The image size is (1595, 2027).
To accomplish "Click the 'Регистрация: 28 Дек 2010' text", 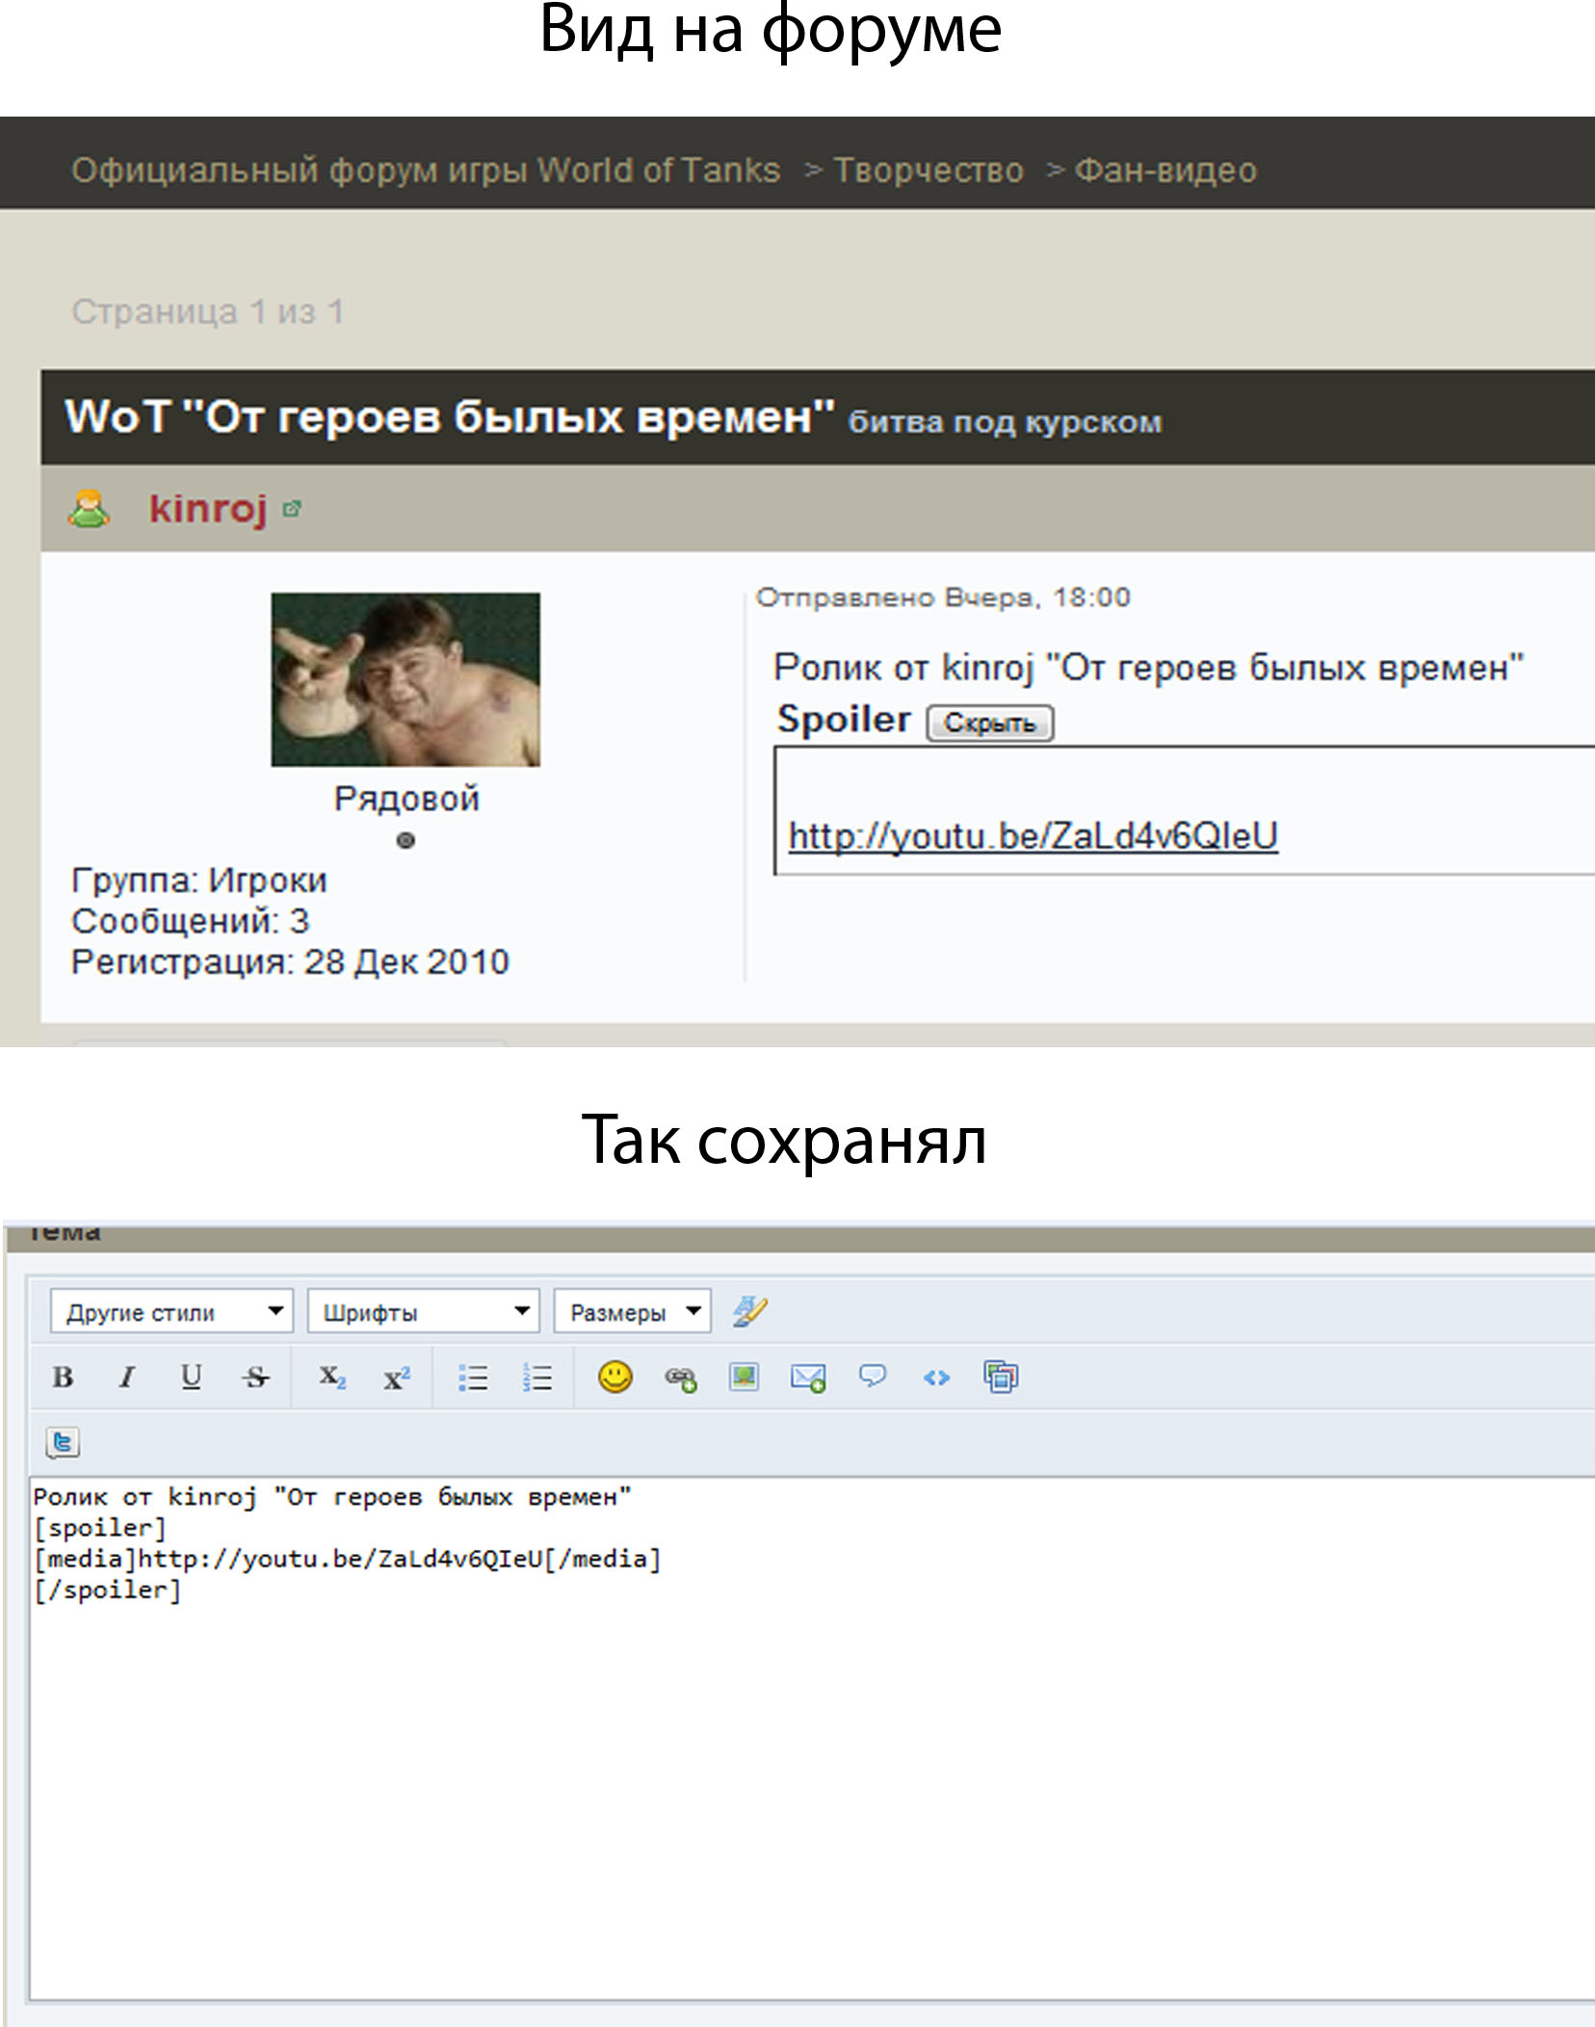I will [290, 961].
